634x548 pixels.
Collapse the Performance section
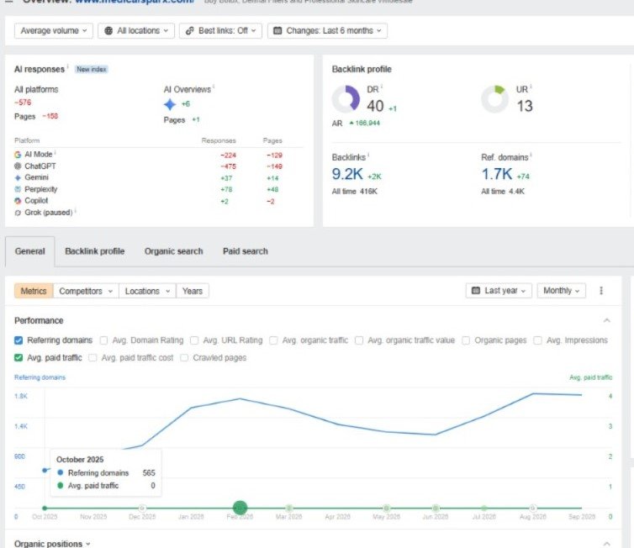pyautogui.click(x=606, y=320)
